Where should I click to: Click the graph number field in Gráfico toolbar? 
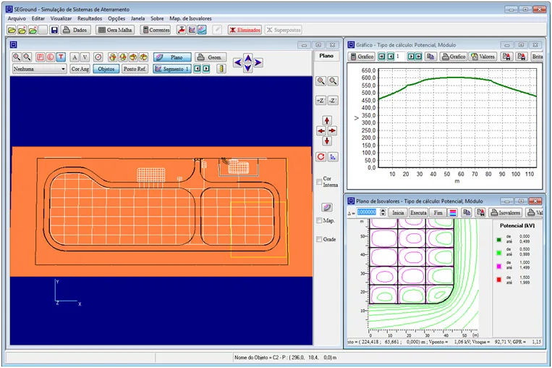pyautogui.click(x=400, y=57)
